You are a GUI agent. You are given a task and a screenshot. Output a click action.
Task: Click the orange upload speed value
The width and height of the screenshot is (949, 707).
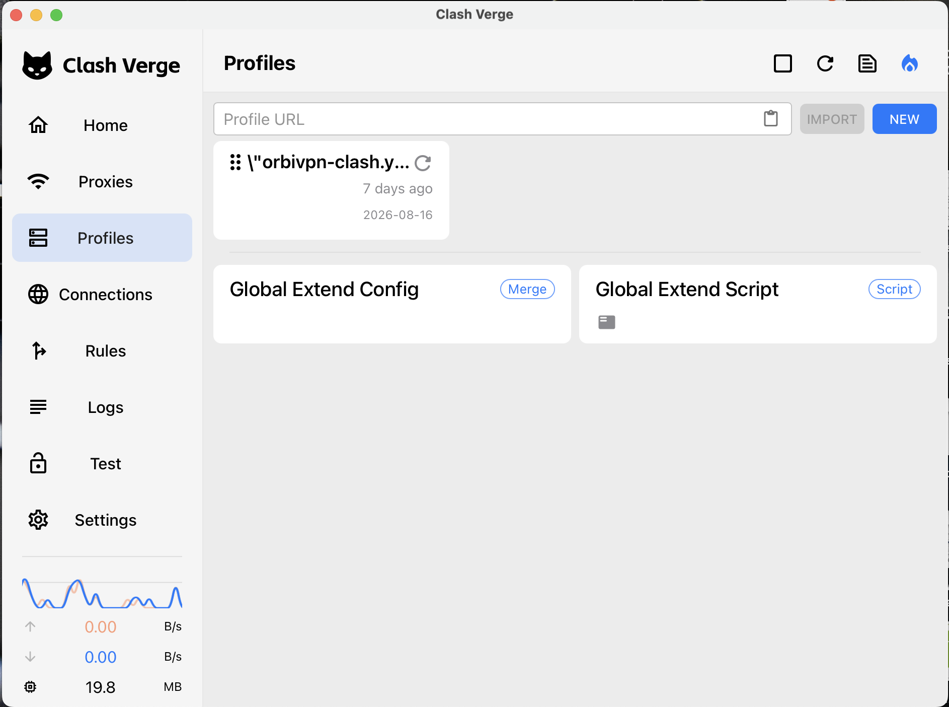tap(100, 626)
